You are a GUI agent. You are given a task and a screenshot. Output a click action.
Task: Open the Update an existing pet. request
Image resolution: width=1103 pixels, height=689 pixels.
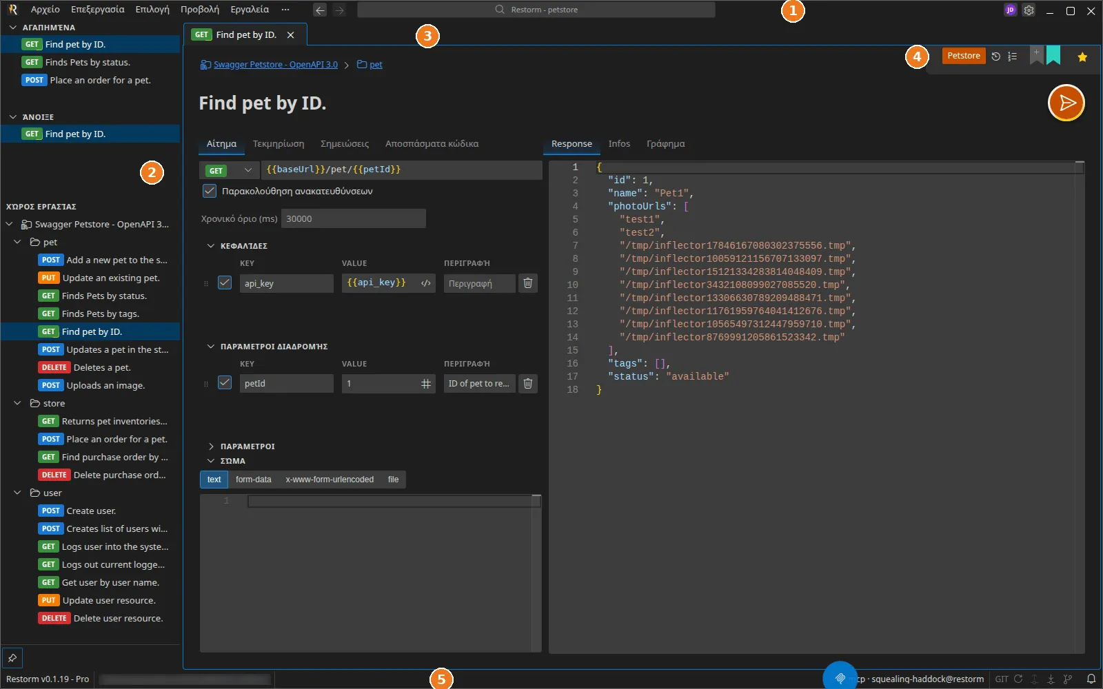coord(90,278)
